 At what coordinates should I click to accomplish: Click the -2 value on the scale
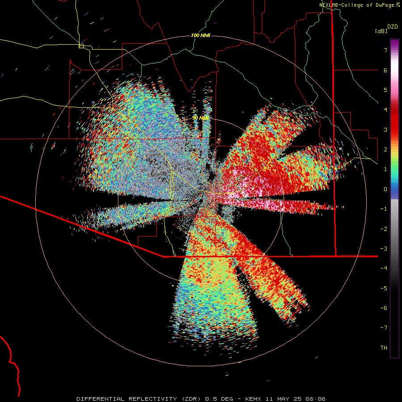pos(384,229)
